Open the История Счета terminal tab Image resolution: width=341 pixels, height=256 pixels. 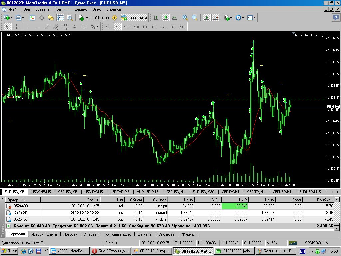(x=44, y=234)
